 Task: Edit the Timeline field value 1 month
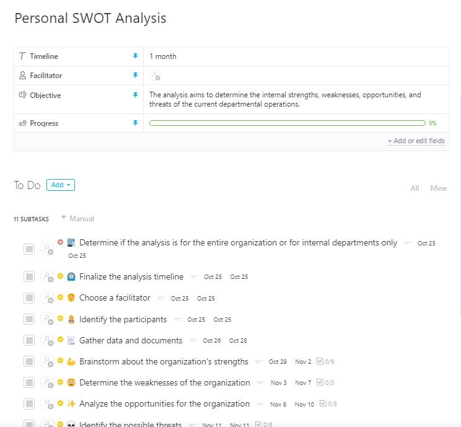(x=163, y=56)
